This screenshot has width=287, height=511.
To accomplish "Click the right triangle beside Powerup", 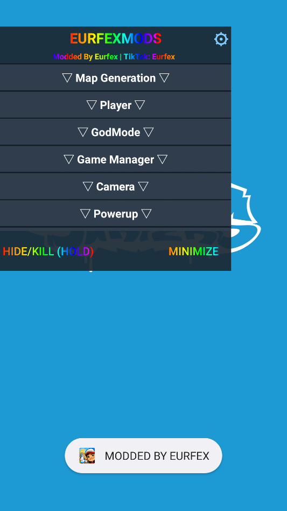I will [146, 214].
